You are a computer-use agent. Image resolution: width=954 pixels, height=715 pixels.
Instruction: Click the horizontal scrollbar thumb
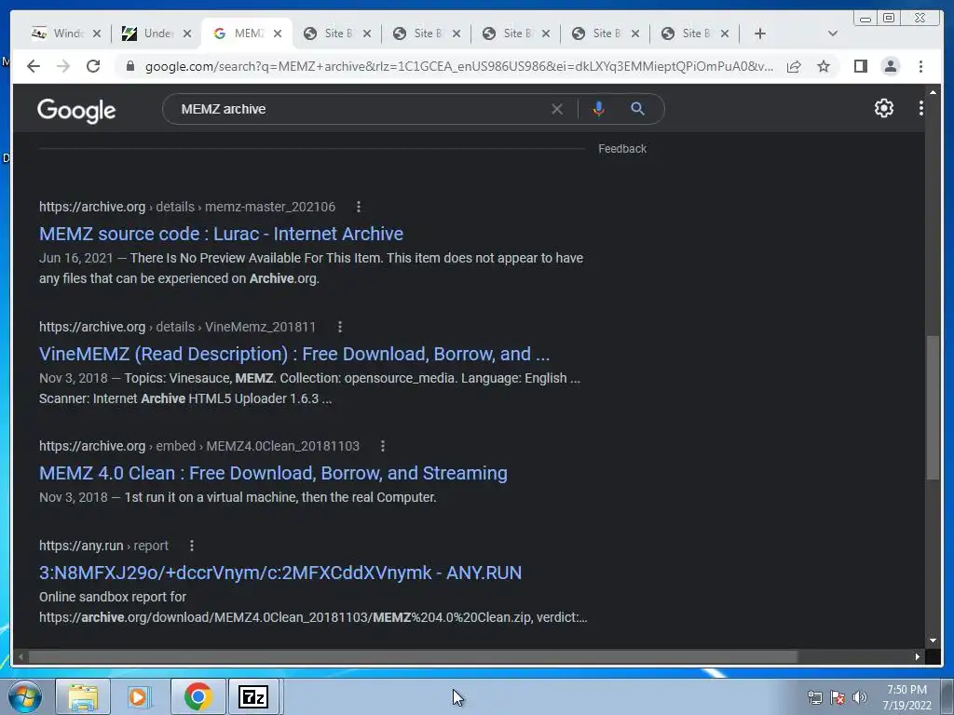(414, 656)
